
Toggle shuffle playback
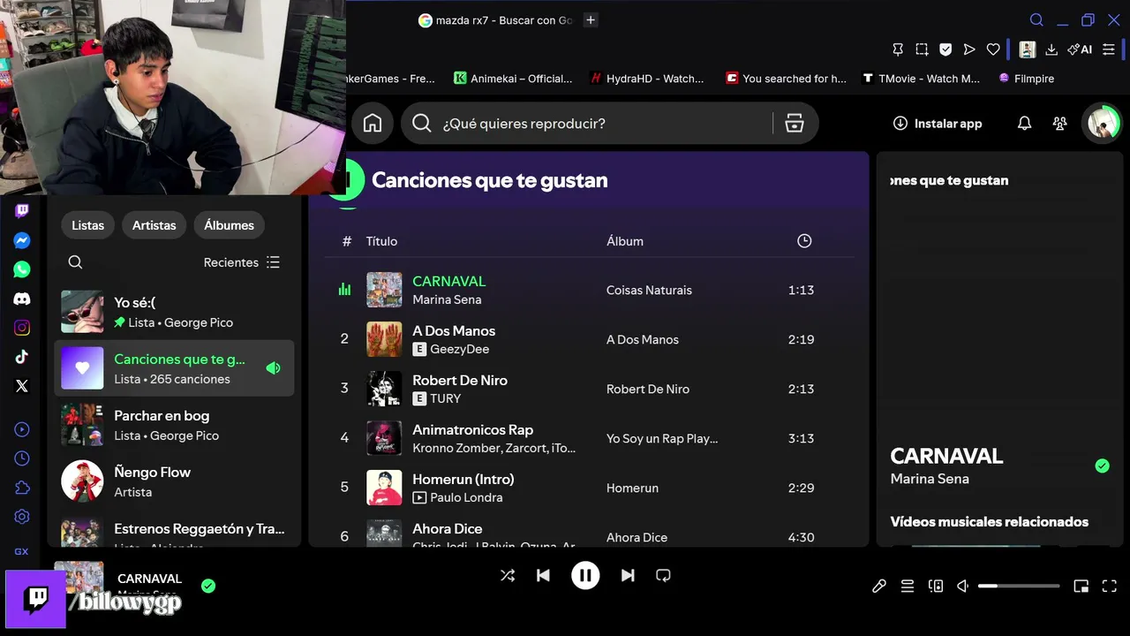tap(508, 576)
